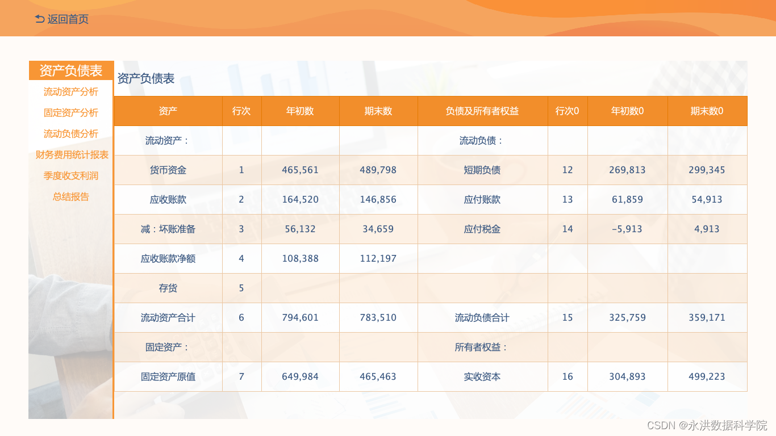Click the 年初数0 column header
776x436 pixels.
click(x=627, y=111)
